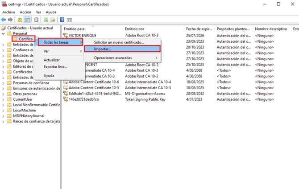This screenshot has height=189, width=299.
Task: Sort by the Emitido para column header
Action: coord(93,29)
